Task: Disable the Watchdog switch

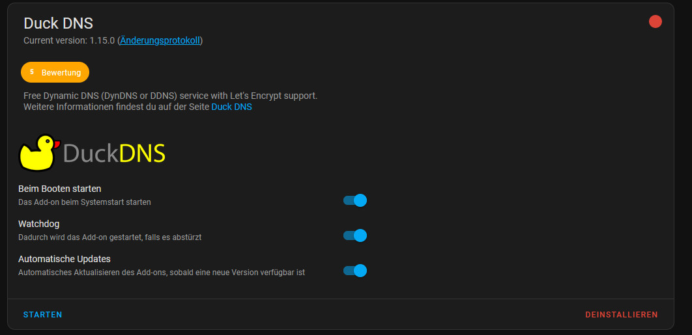Action: pyautogui.click(x=355, y=235)
